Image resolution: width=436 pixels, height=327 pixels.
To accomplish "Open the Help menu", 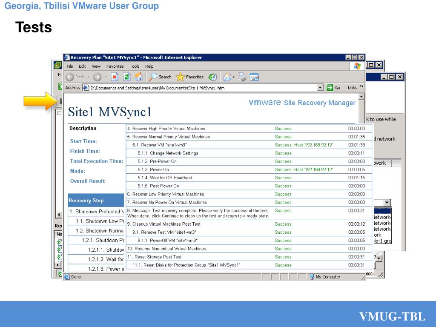I will (x=149, y=66).
